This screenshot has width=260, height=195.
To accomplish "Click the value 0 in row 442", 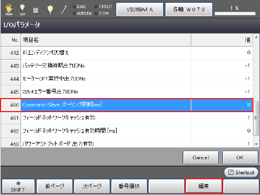I will coord(249,53).
